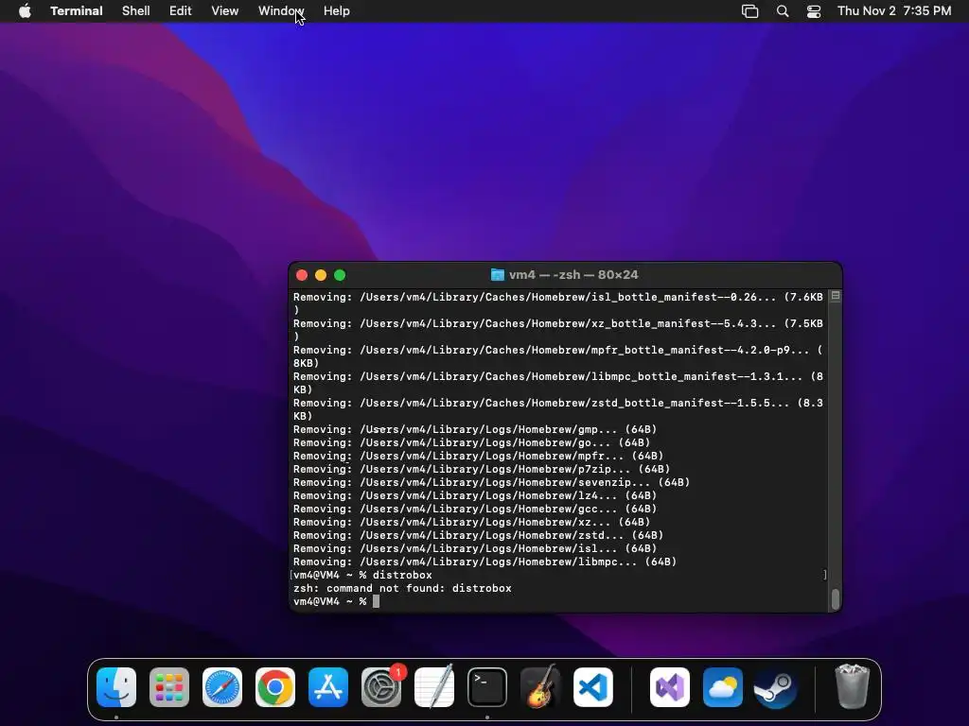Screen dimensions: 969x726
Task: Minimize the Terminal window using the yellow button
Action: 321,275
